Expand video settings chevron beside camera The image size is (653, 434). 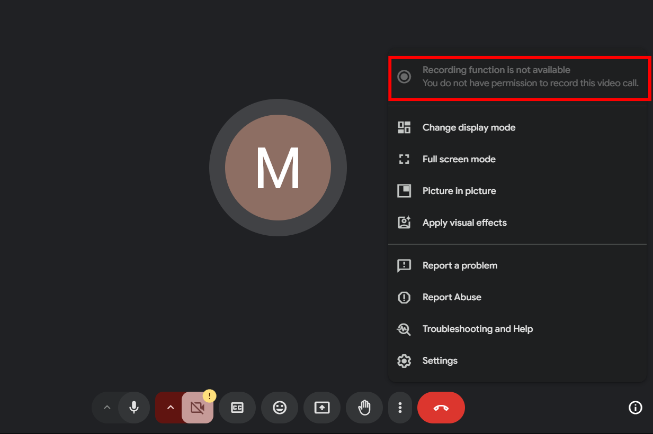(x=171, y=408)
